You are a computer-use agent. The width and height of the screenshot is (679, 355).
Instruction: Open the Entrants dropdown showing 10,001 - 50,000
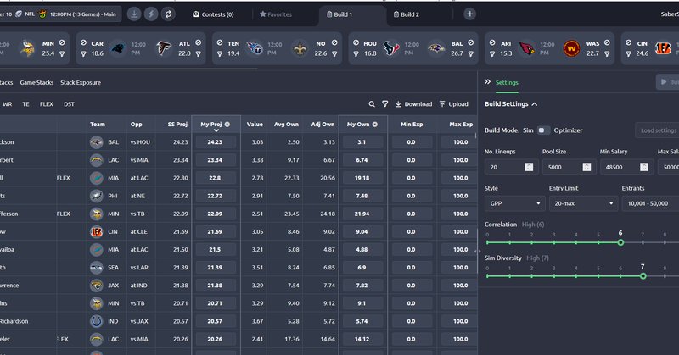650,203
